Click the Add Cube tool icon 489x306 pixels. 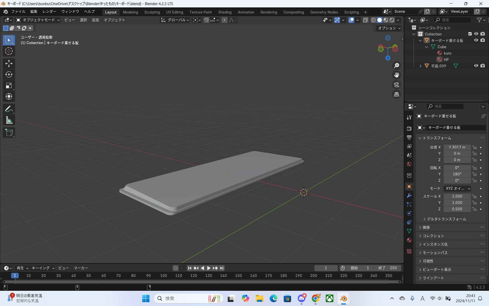[9, 133]
